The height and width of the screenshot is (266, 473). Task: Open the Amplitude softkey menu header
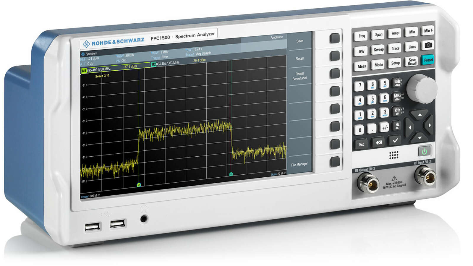pyautogui.click(x=276, y=38)
